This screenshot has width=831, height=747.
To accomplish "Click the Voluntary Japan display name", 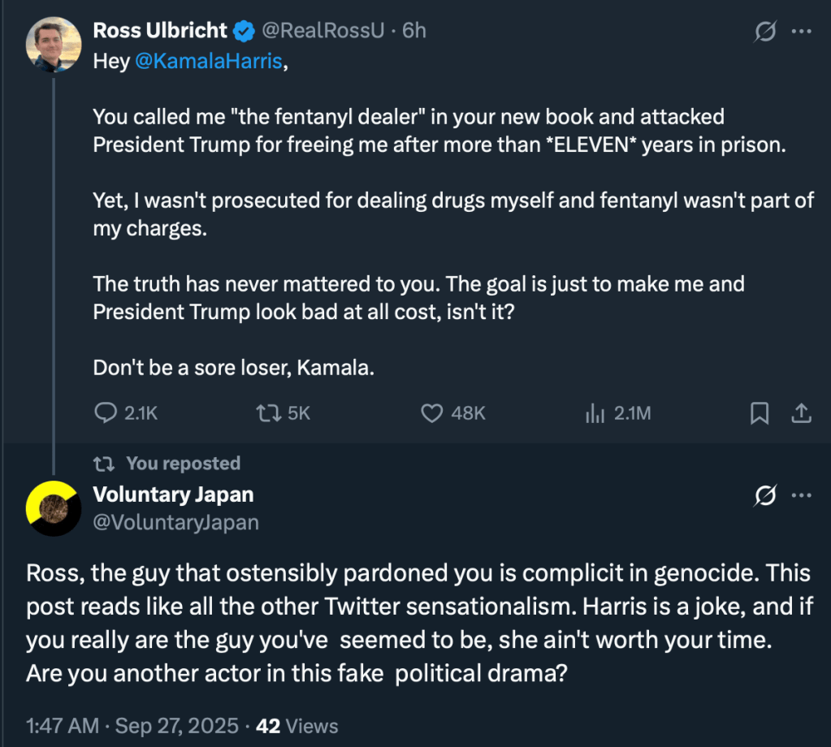I will click(174, 494).
